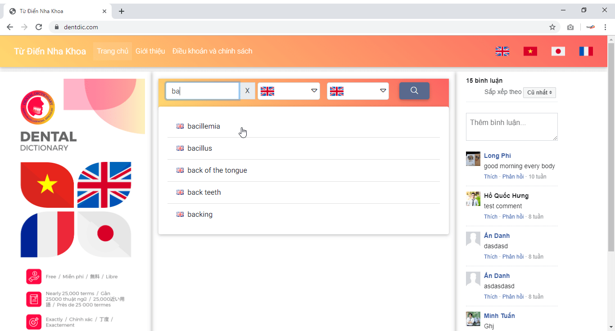The width and height of the screenshot is (615, 331).
Task: Reload the page with the refresh icon
Action: point(39,27)
